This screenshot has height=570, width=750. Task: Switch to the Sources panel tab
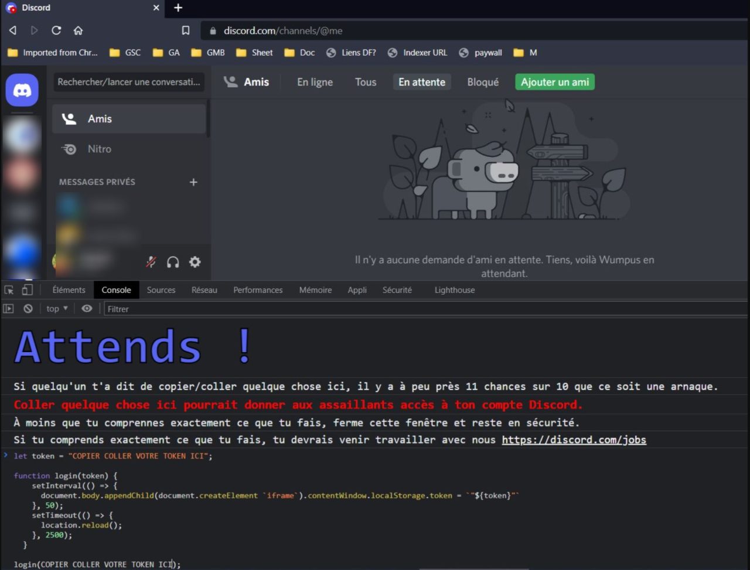161,289
